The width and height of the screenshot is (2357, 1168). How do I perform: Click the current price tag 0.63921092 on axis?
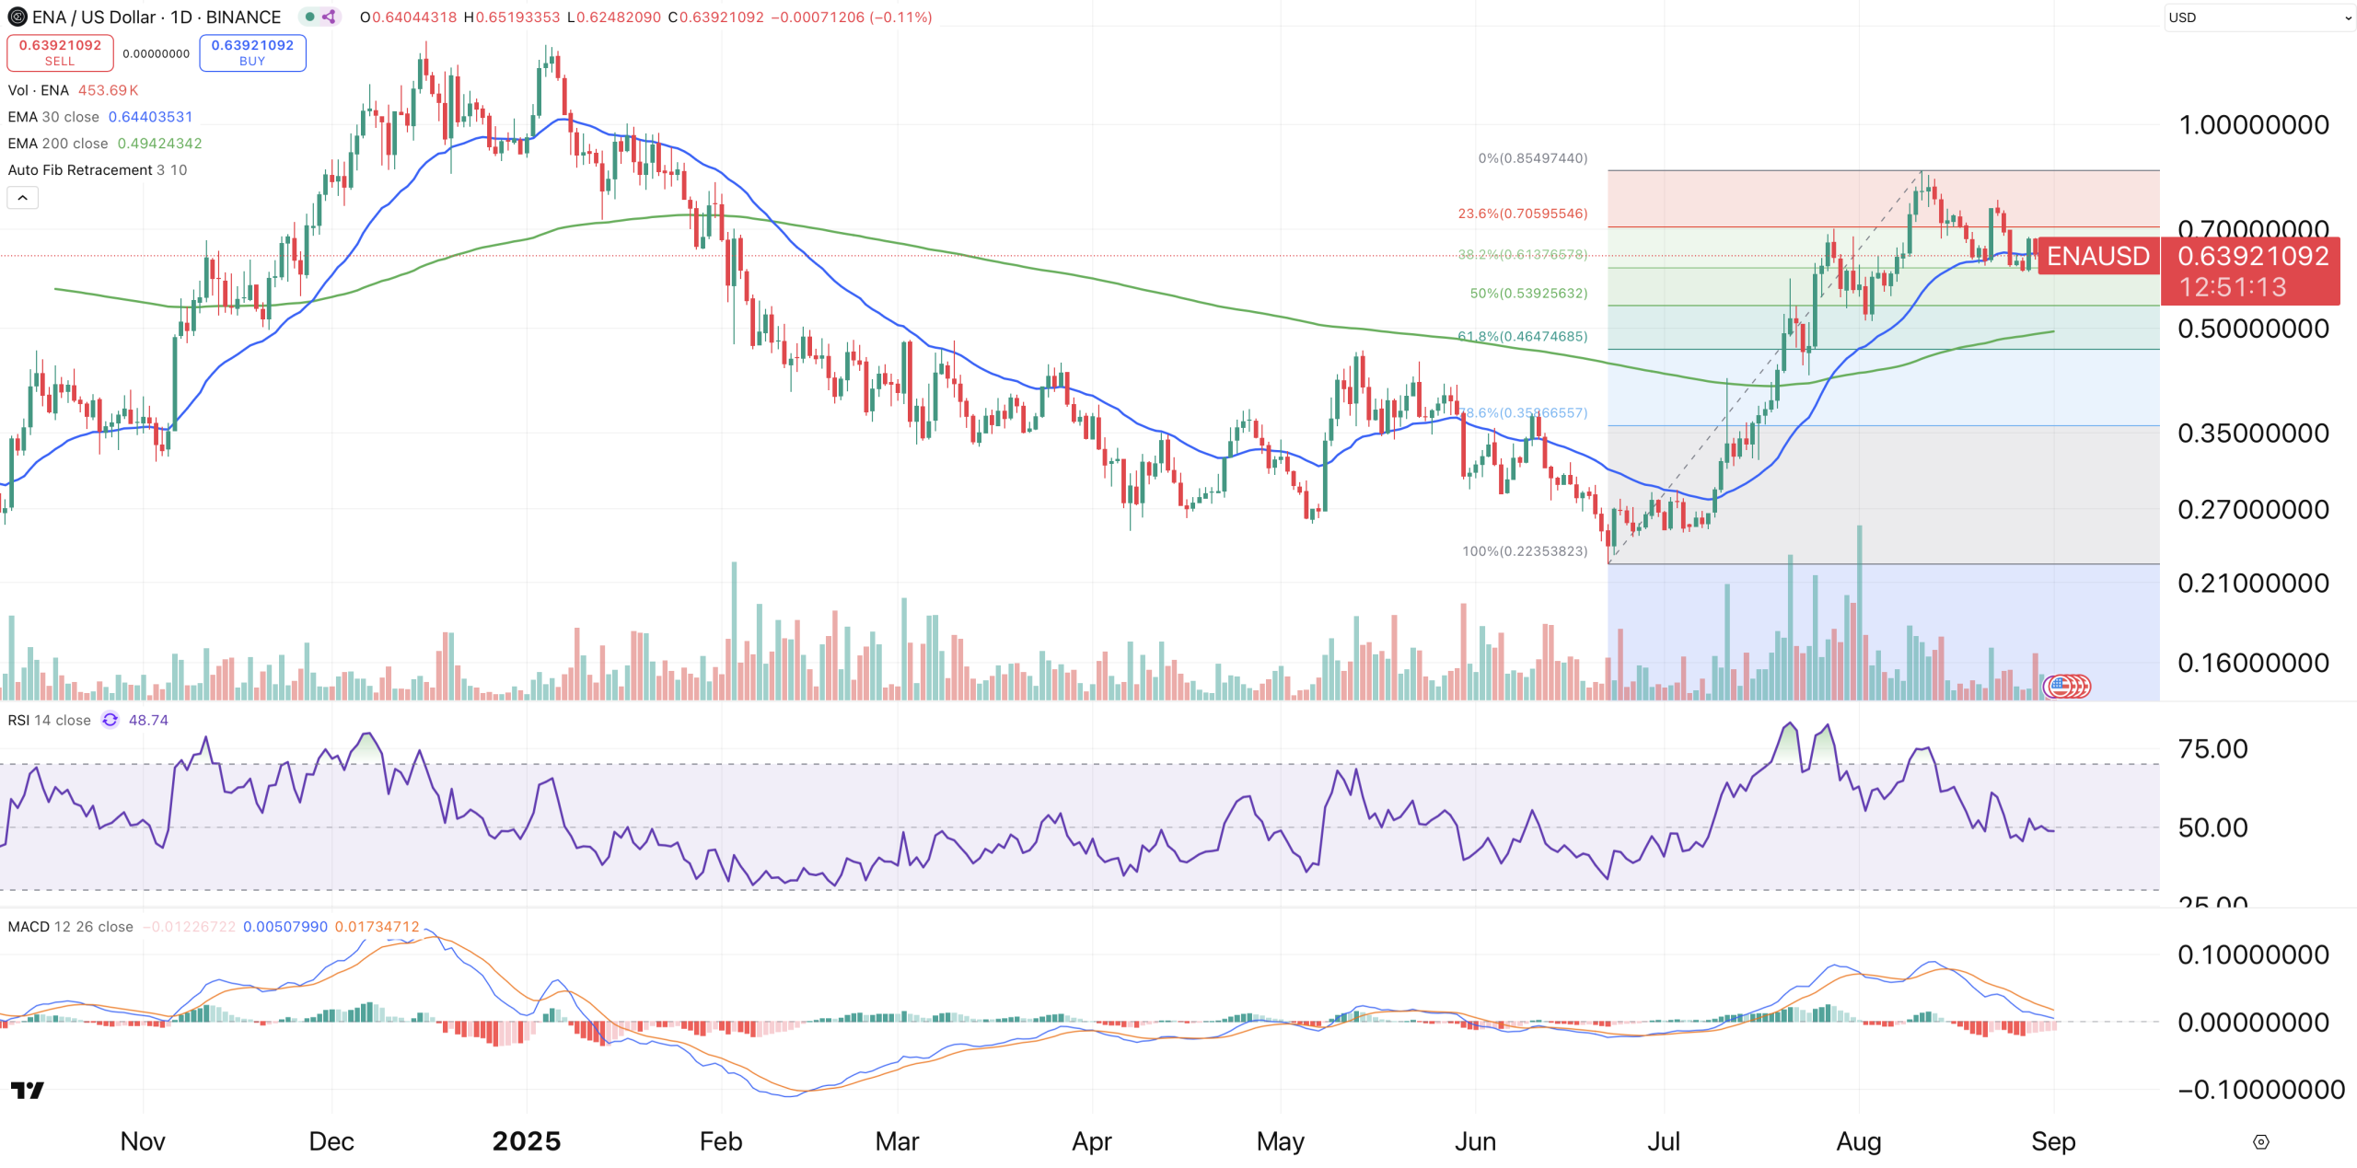pos(2253,256)
